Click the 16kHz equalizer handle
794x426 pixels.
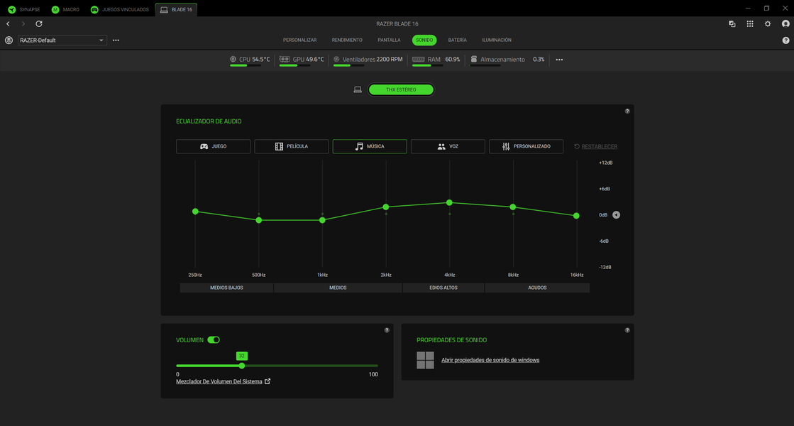tap(576, 216)
